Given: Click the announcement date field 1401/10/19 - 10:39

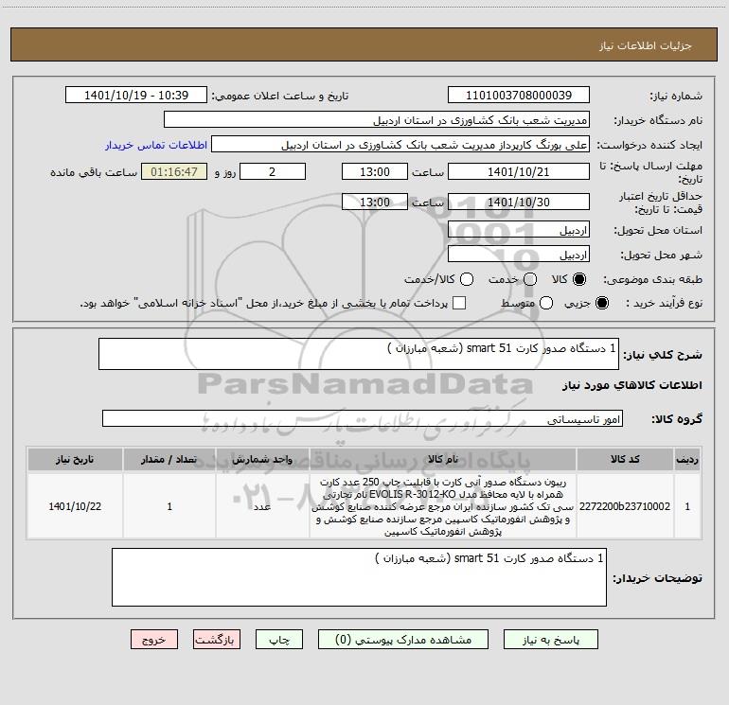Looking at the screenshot, I should [x=136, y=95].
